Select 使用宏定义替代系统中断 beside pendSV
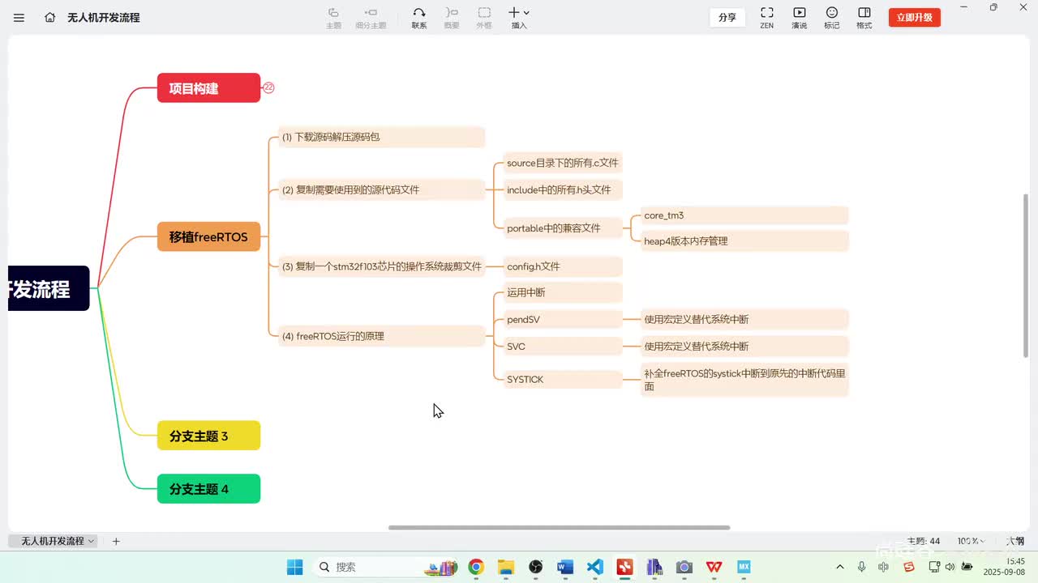The image size is (1038, 583). pyautogui.click(x=744, y=319)
